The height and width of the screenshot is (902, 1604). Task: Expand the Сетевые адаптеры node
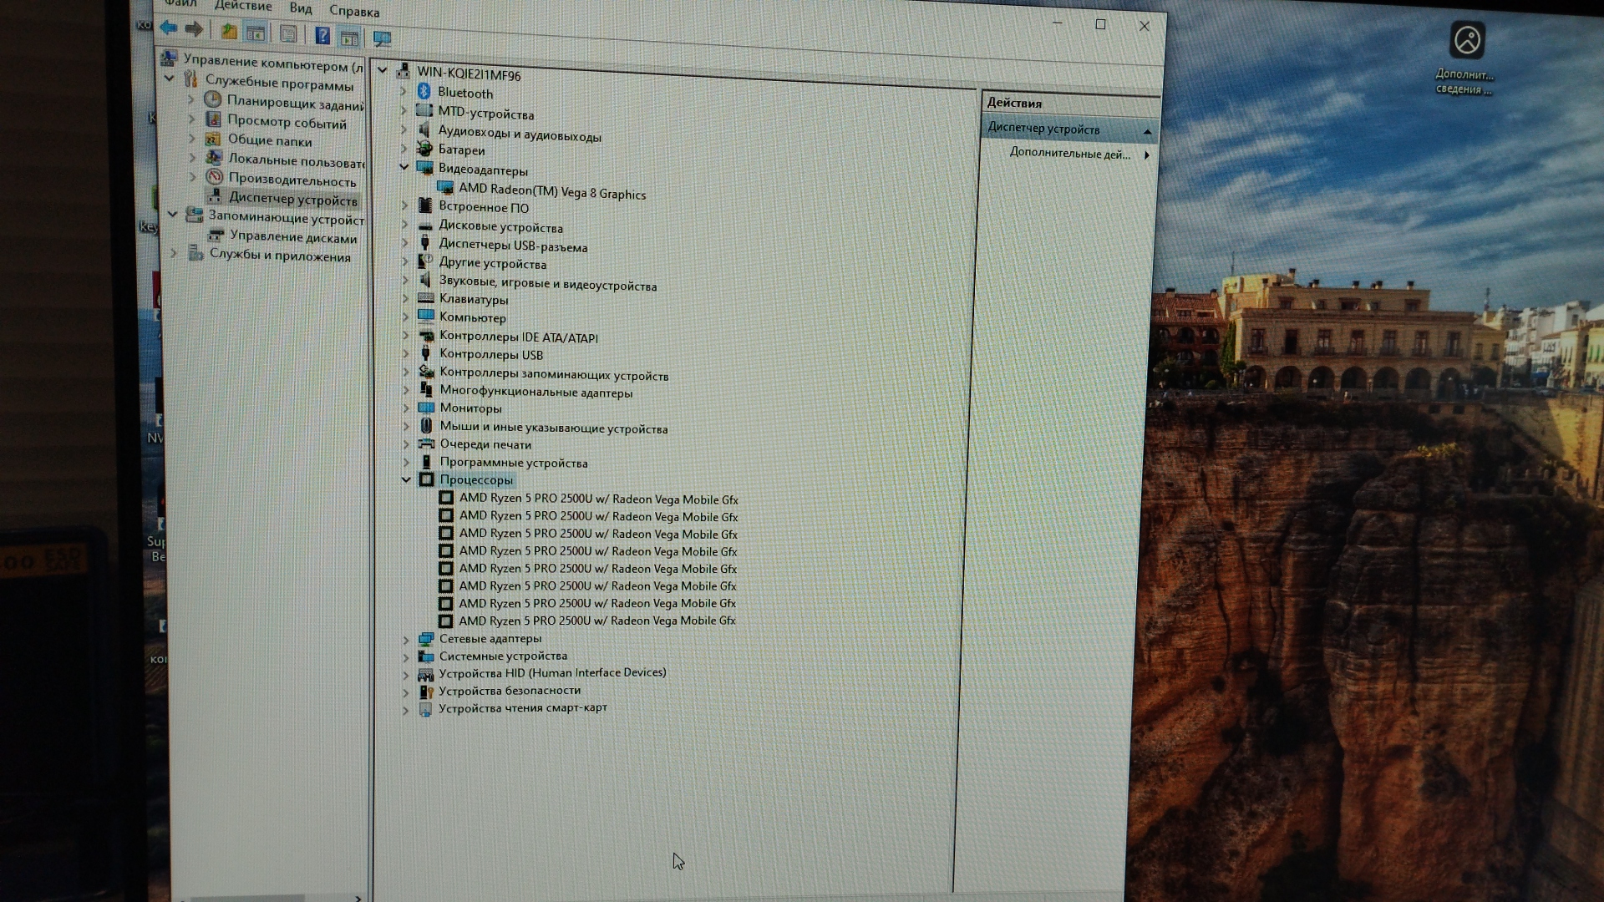407,640
